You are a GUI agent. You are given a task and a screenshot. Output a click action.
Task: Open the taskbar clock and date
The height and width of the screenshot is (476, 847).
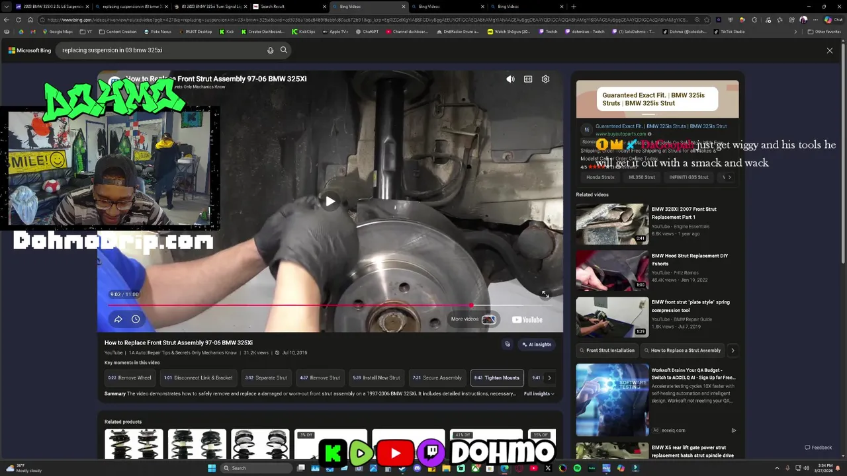(824, 468)
